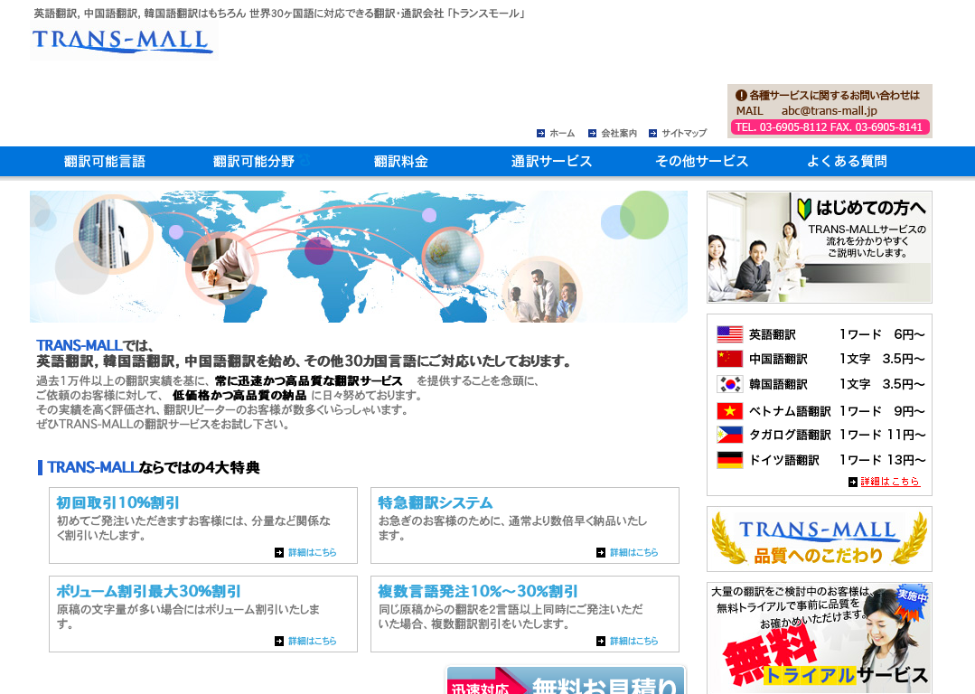Click the US flag icon for 英語翻訳
The width and height of the screenshot is (975, 694).
tap(729, 334)
